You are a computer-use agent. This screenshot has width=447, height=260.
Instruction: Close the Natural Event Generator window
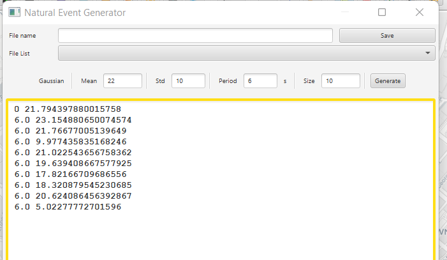[419, 12]
